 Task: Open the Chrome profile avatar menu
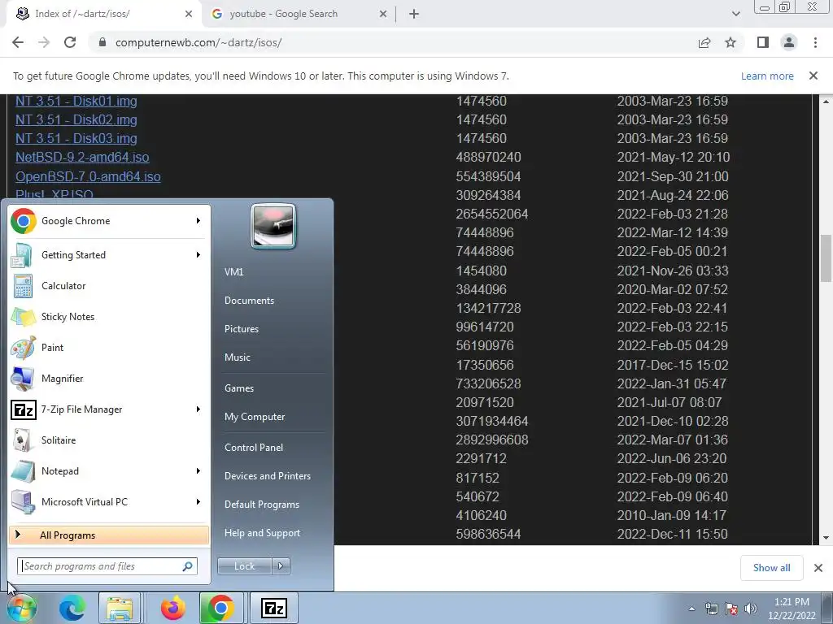789,42
